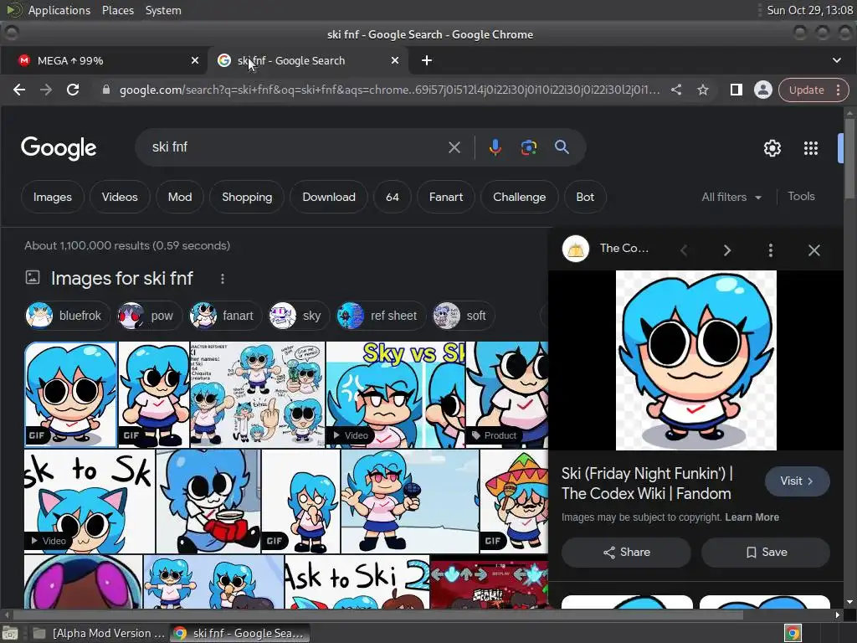The width and height of the screenshot is (857, 643).
Task: Open the System menu
Action: pos(163,10)
